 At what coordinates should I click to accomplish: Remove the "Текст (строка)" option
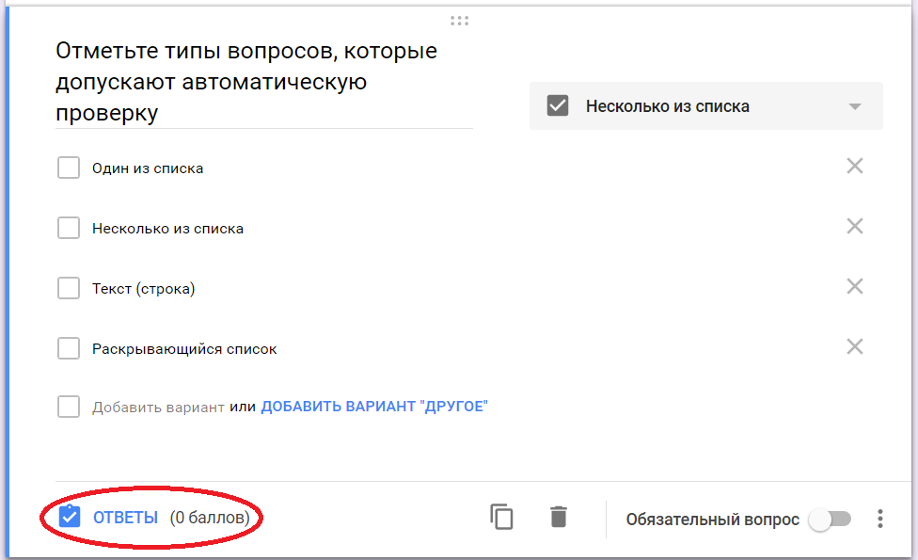(854, 286)
